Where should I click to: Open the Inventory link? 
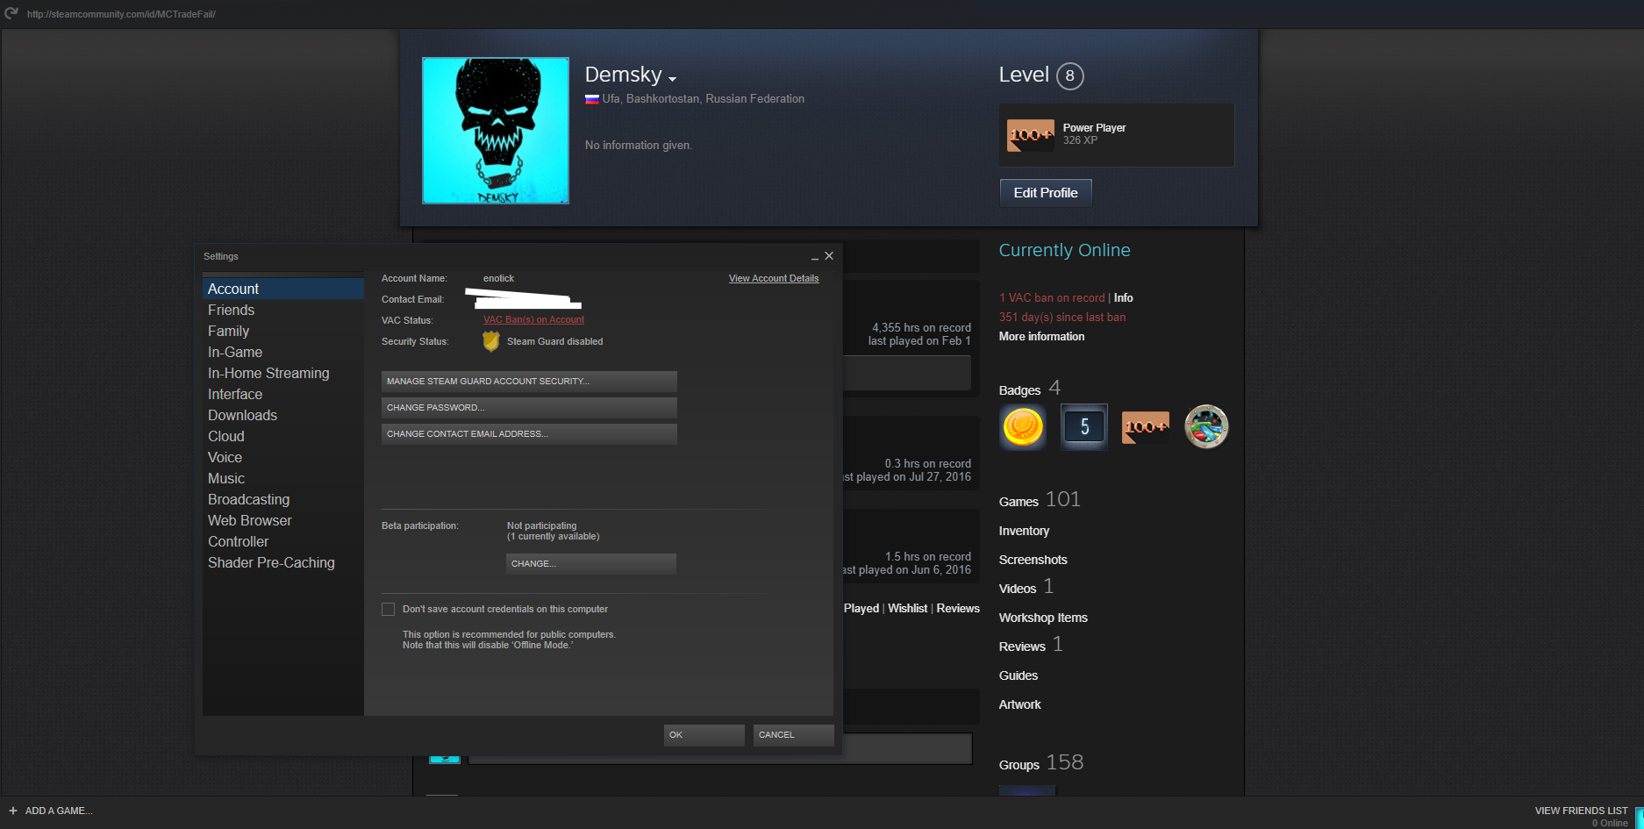(1024, 532)
